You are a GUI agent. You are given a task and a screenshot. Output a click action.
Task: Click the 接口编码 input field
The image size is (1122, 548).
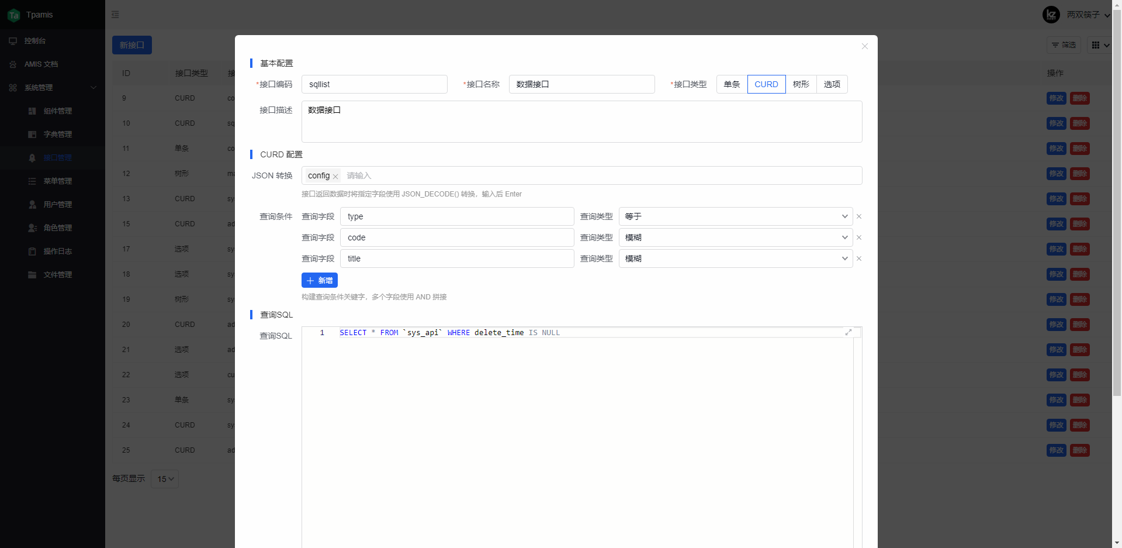(x=375, y=84)
